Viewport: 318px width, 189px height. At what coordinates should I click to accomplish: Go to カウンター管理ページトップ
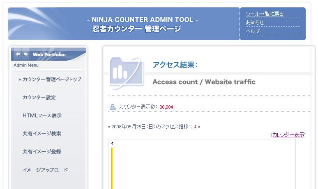[52, 79]
